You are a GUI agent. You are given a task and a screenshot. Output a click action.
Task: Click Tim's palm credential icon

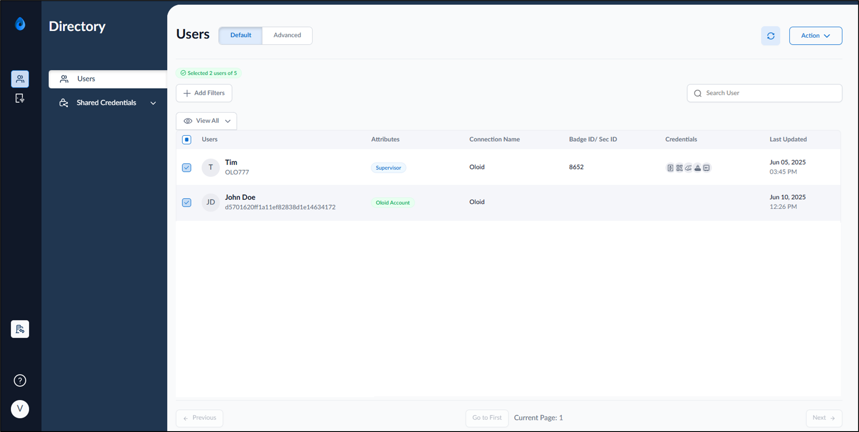pos(688,168)
